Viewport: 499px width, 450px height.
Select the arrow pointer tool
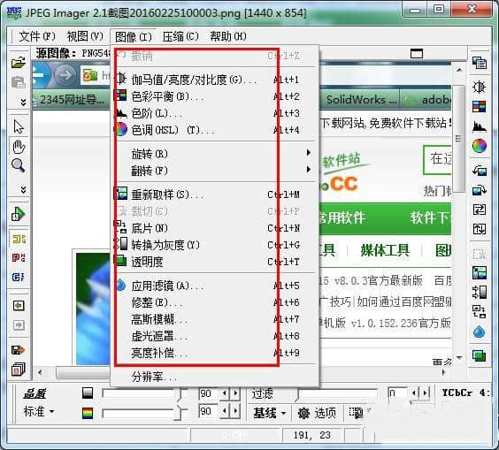(19, 126)
